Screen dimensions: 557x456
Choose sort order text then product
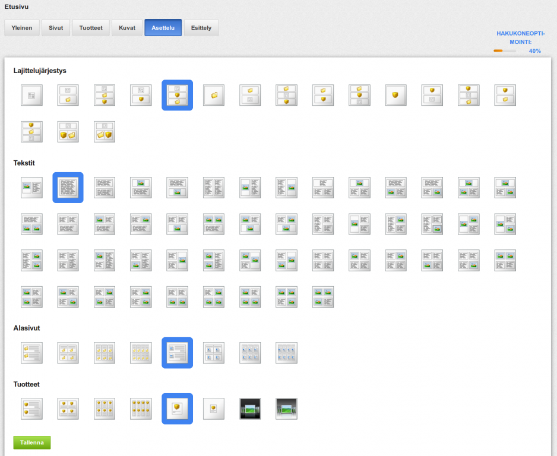coord(141,95)
